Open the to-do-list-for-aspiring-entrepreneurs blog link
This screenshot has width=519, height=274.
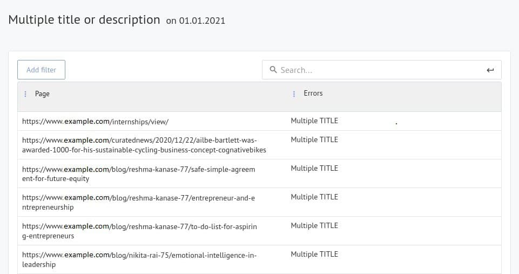pyautogui.click(x=139, y=231)
